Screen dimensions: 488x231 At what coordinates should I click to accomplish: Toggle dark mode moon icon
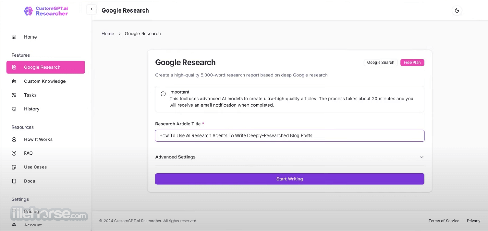click(457, 10)
